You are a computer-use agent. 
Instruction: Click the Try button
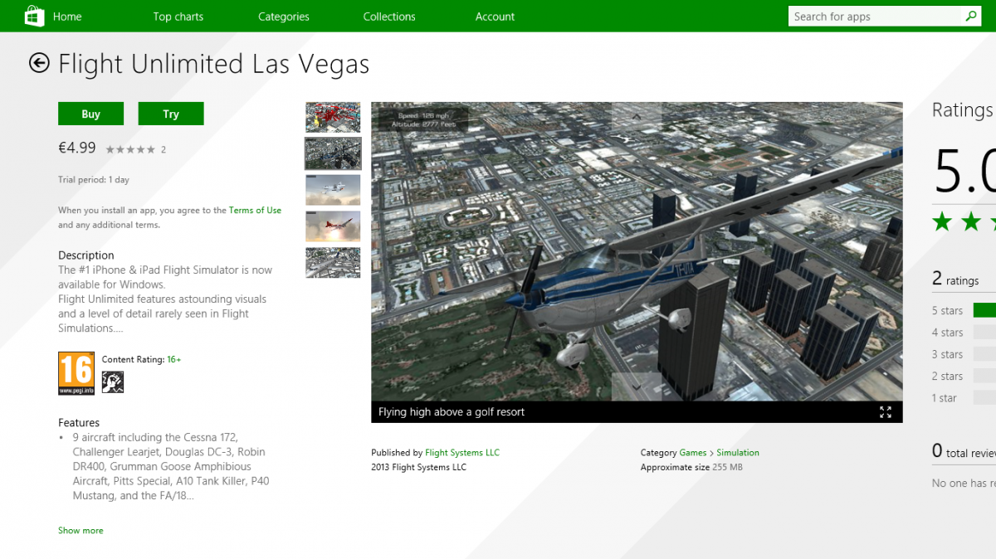(171, 114)
